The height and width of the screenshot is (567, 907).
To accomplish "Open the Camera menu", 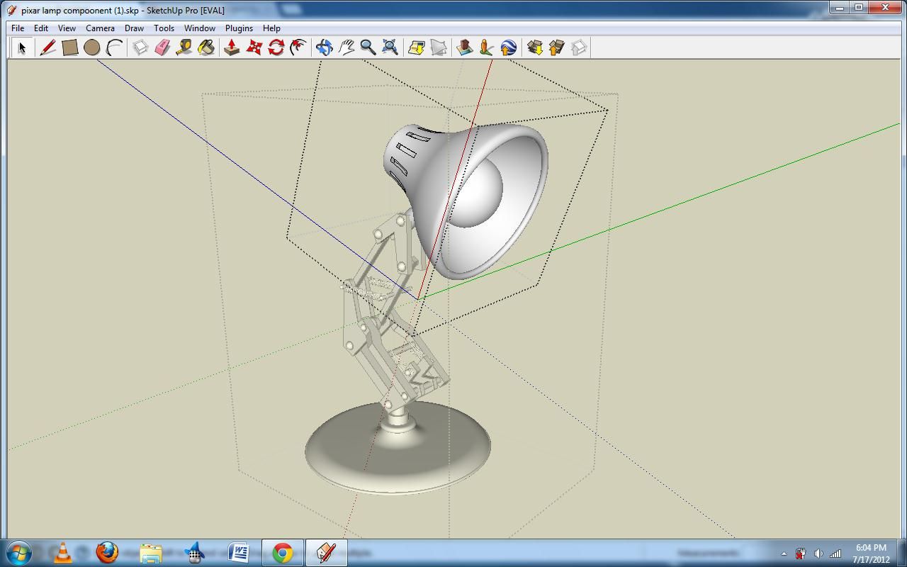I will click(99, 28).
